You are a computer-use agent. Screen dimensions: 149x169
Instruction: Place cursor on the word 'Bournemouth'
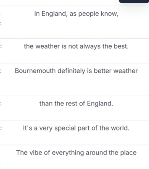coord(35,71)
